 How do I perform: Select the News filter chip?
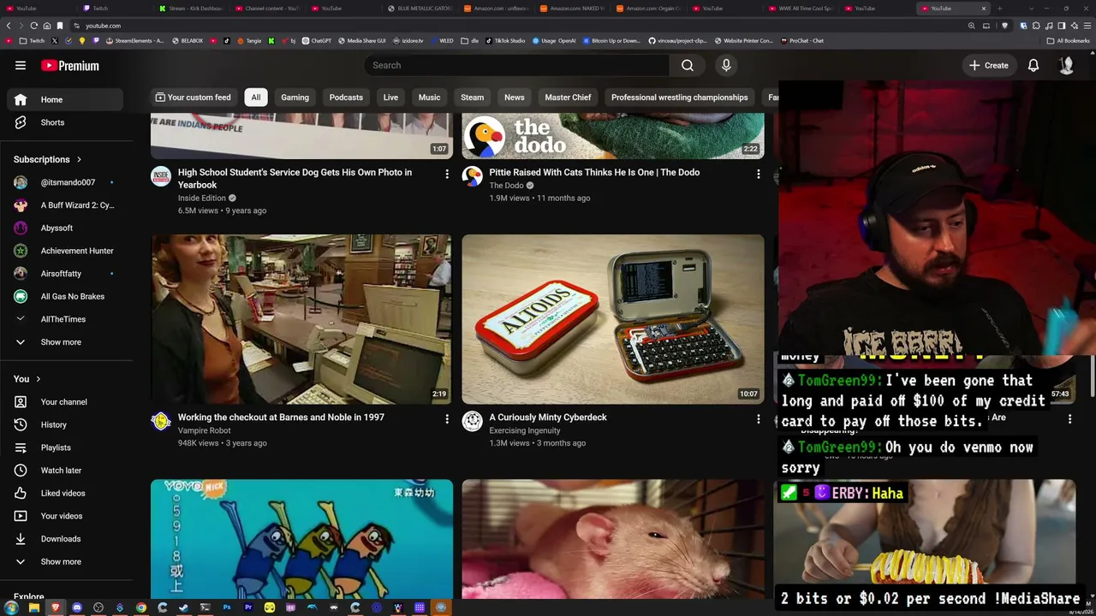[514, 98]
